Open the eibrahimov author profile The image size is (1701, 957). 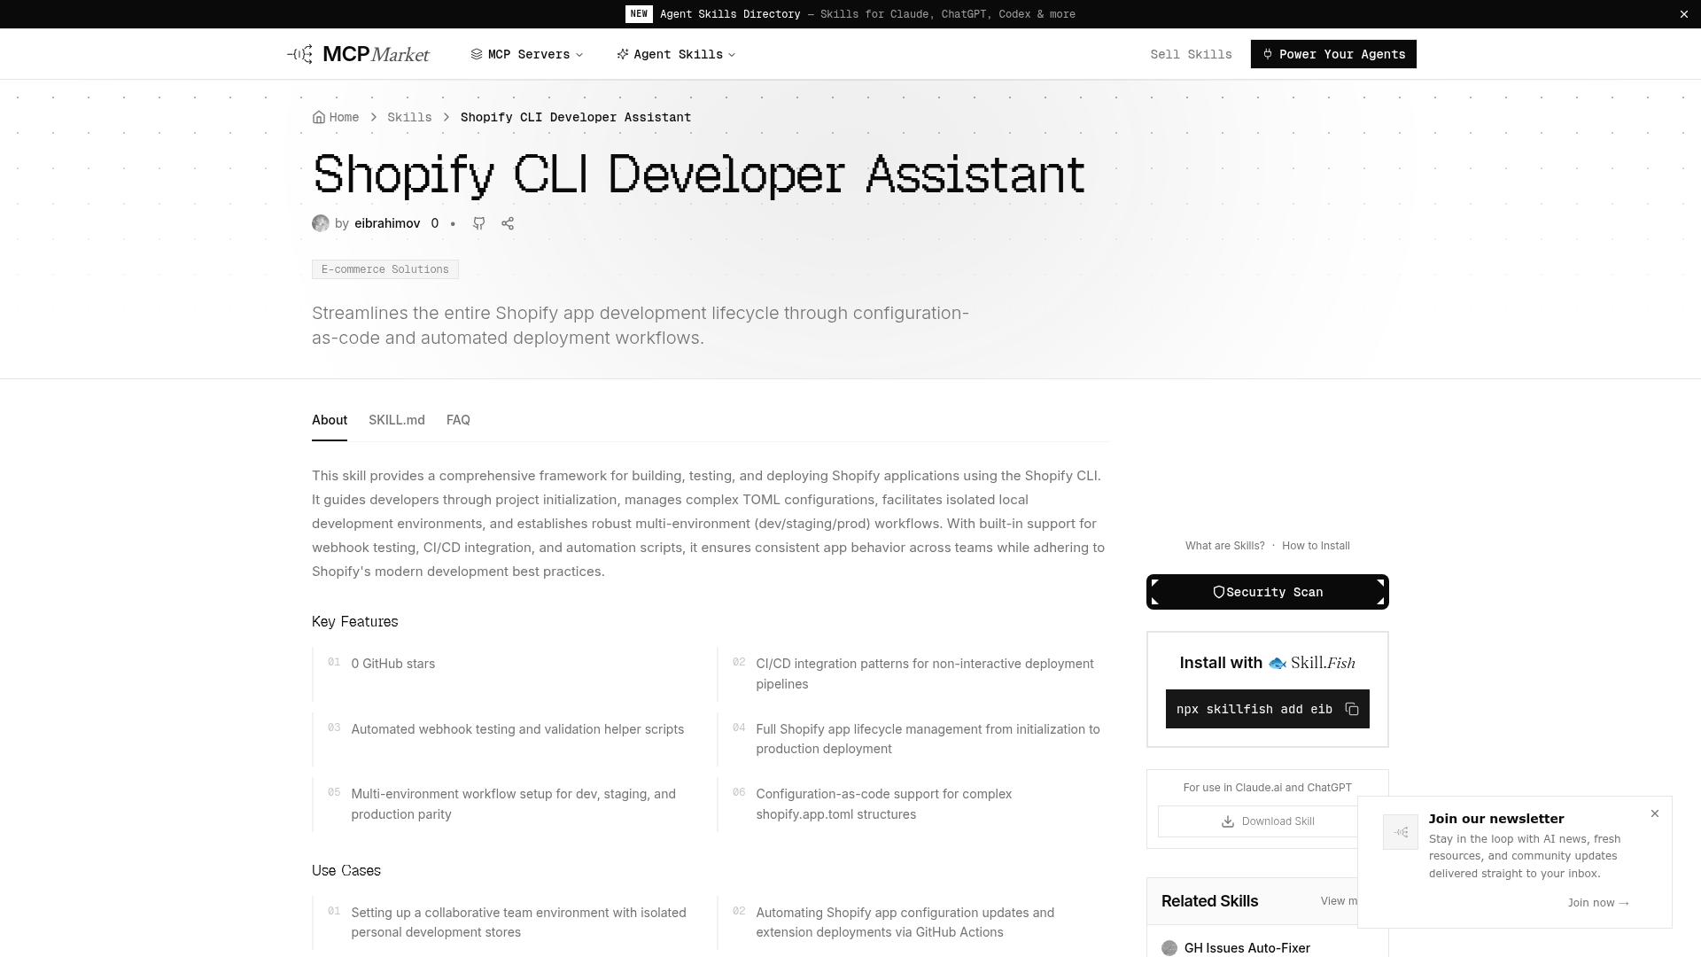[387, 223]
